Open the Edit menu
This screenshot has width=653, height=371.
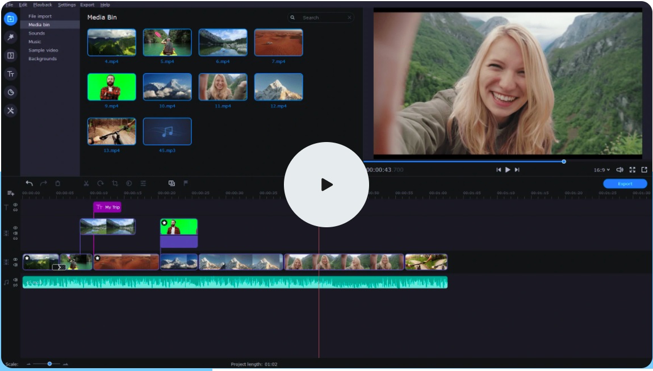23,5
